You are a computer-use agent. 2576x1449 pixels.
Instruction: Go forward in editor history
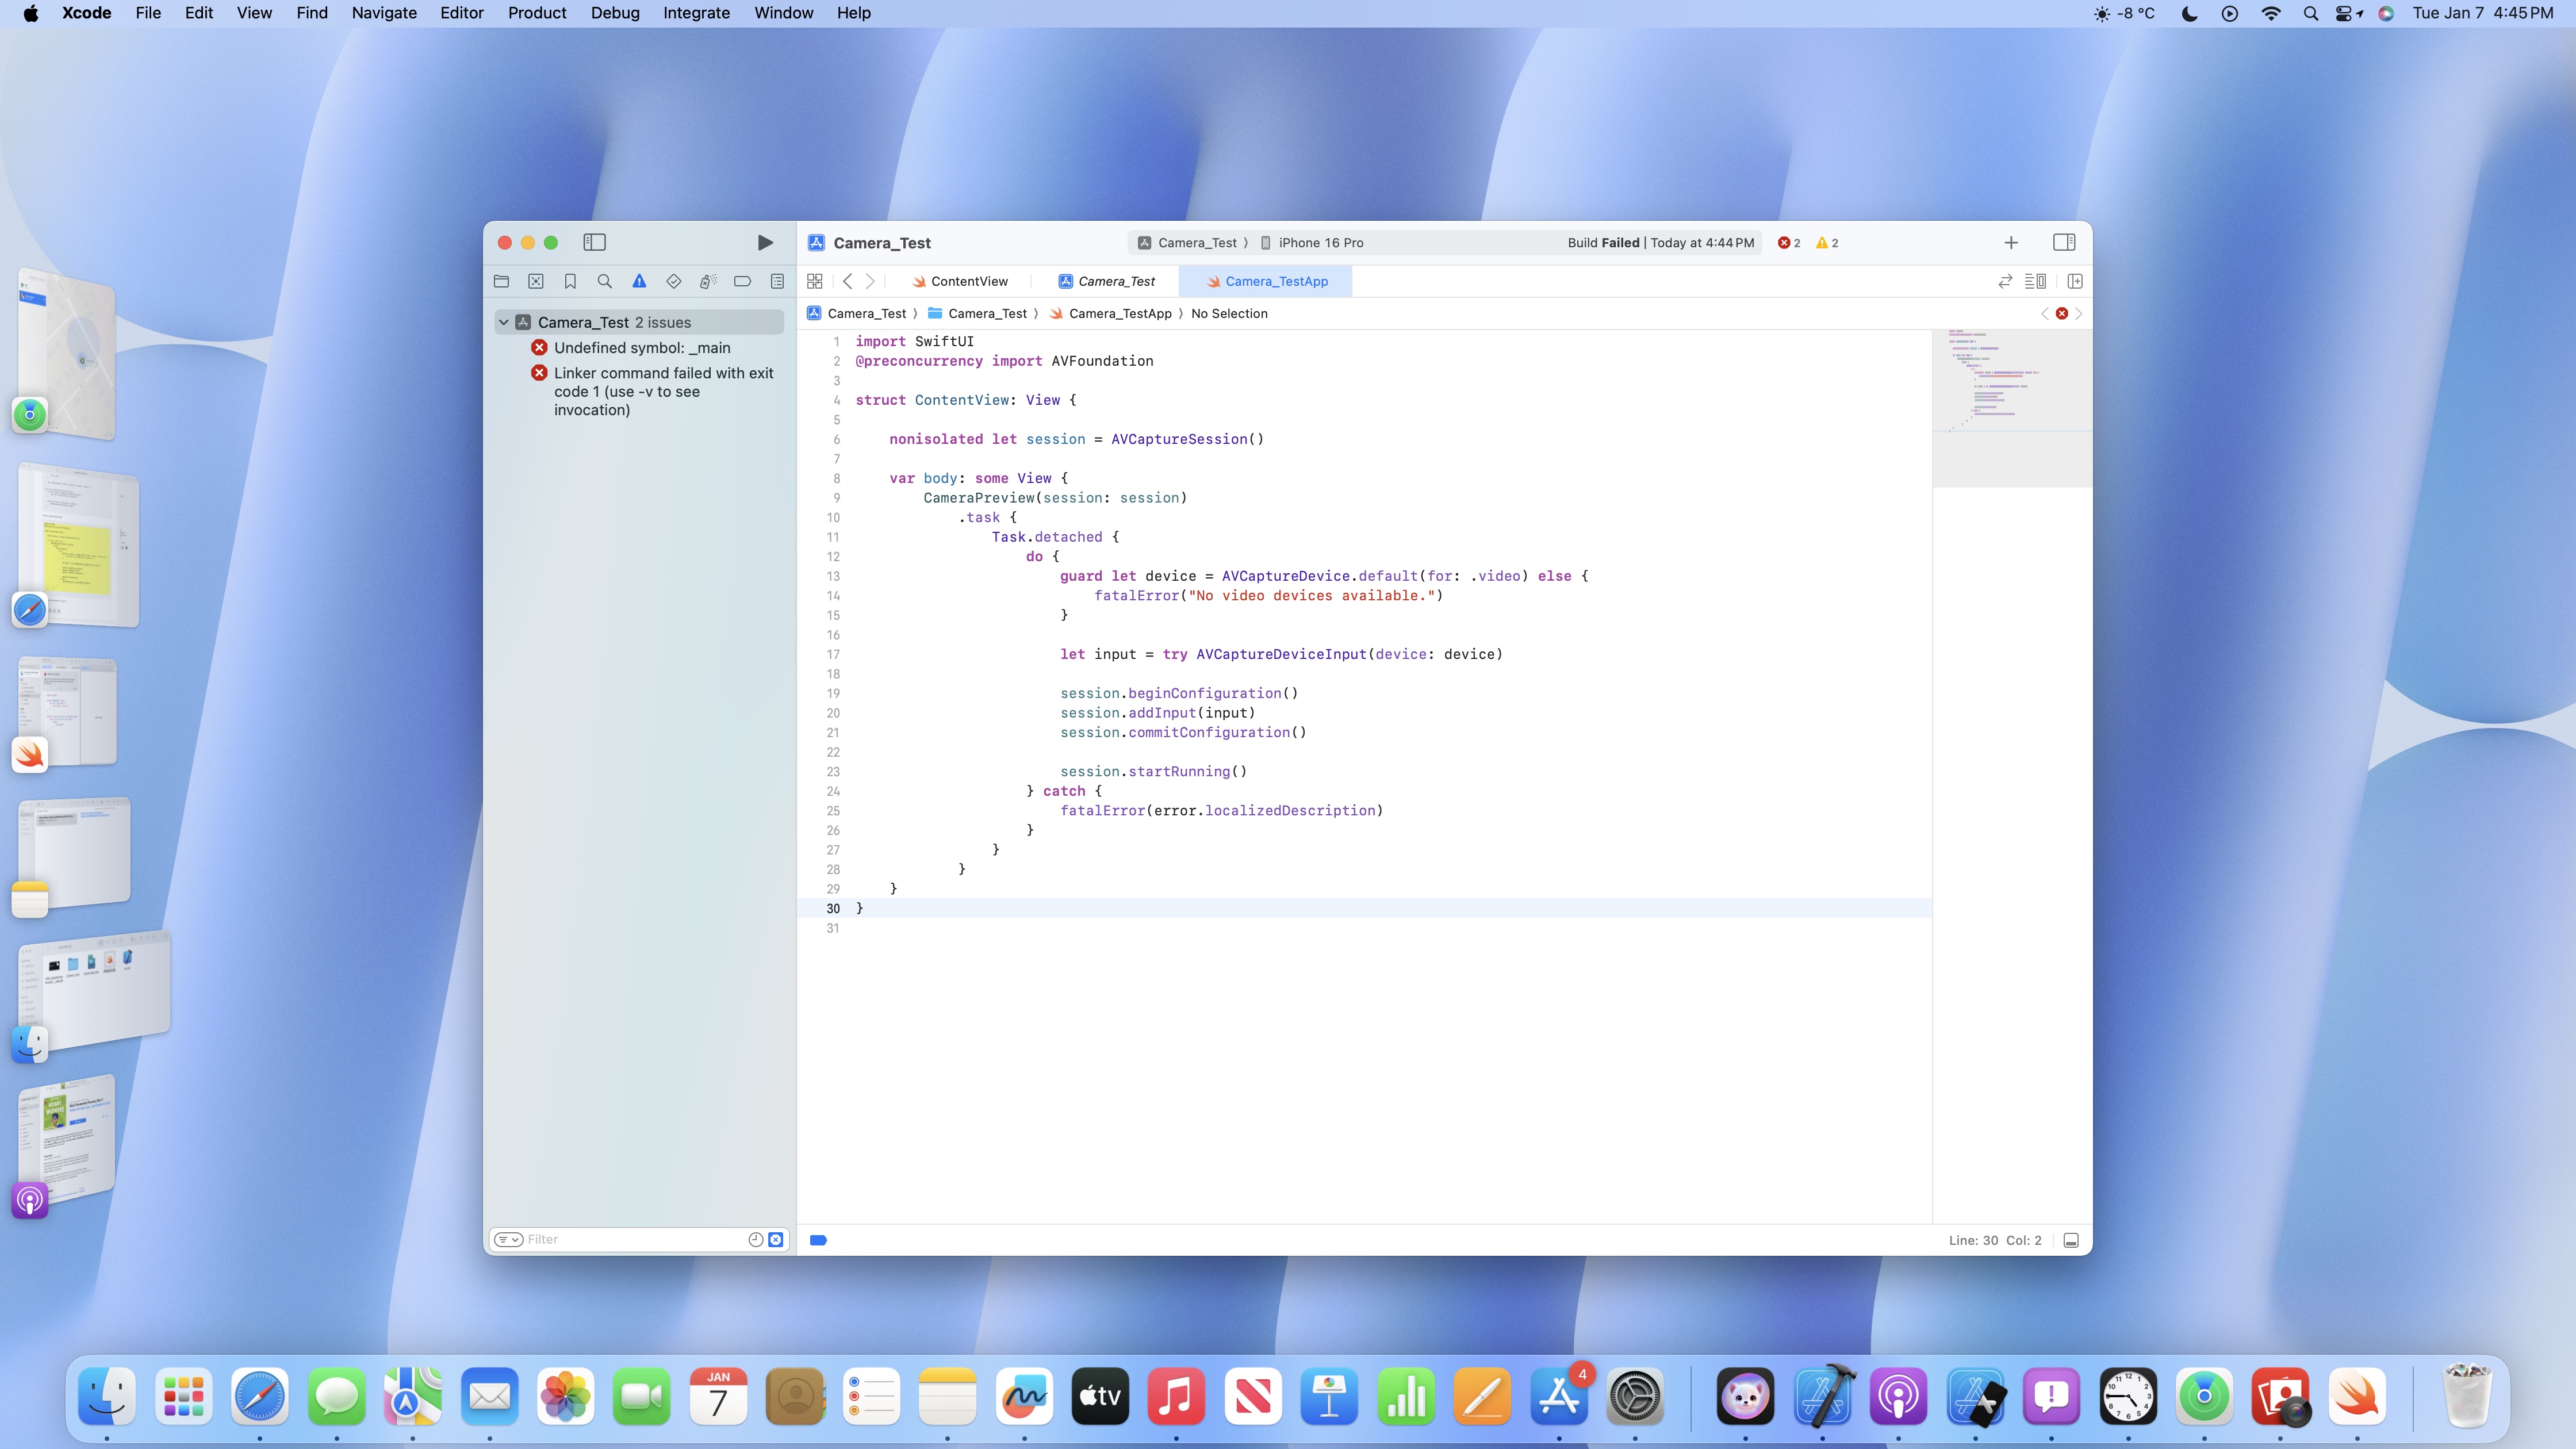tap(870, 281)
